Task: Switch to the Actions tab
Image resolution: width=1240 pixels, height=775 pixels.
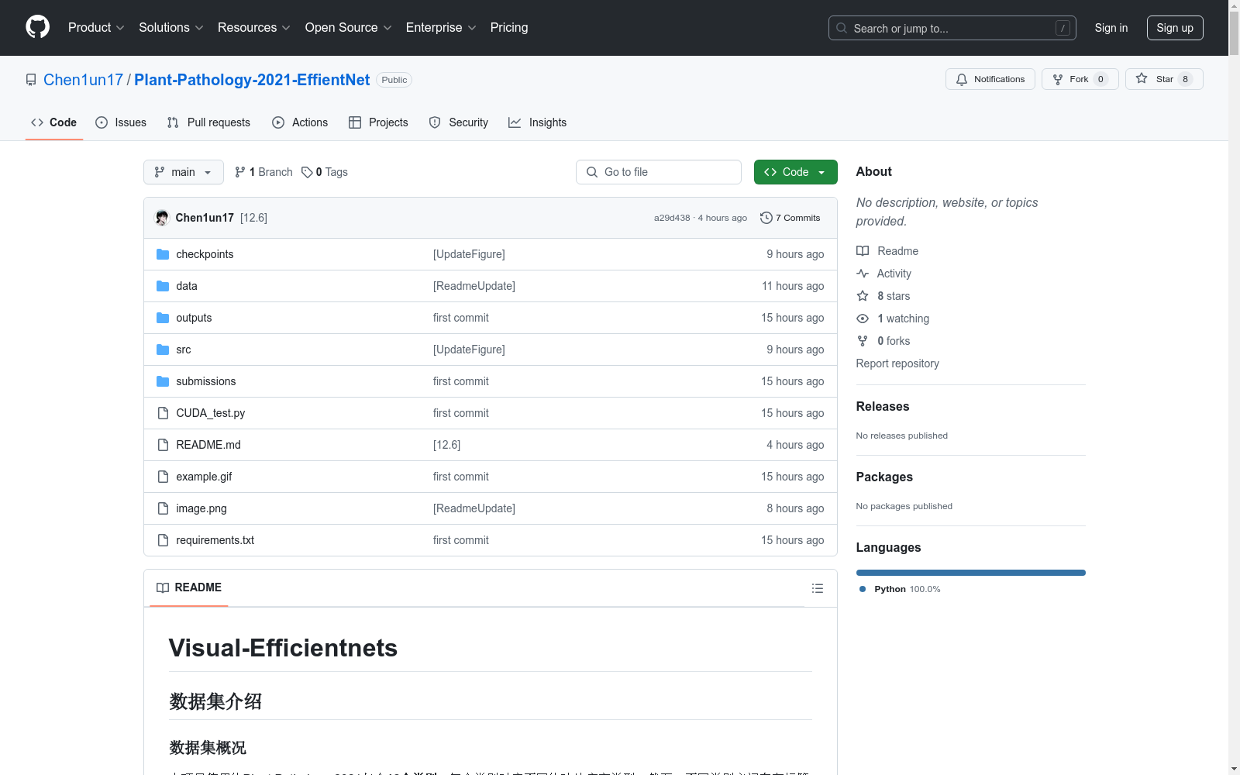Action: point(300,122)
